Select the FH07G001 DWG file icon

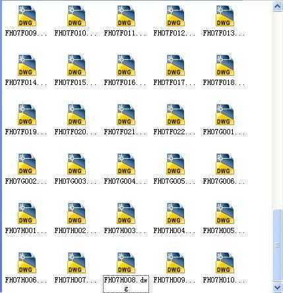click(x=225, y=115)
